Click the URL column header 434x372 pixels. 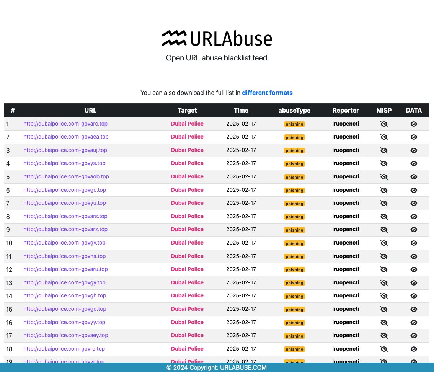90,111
